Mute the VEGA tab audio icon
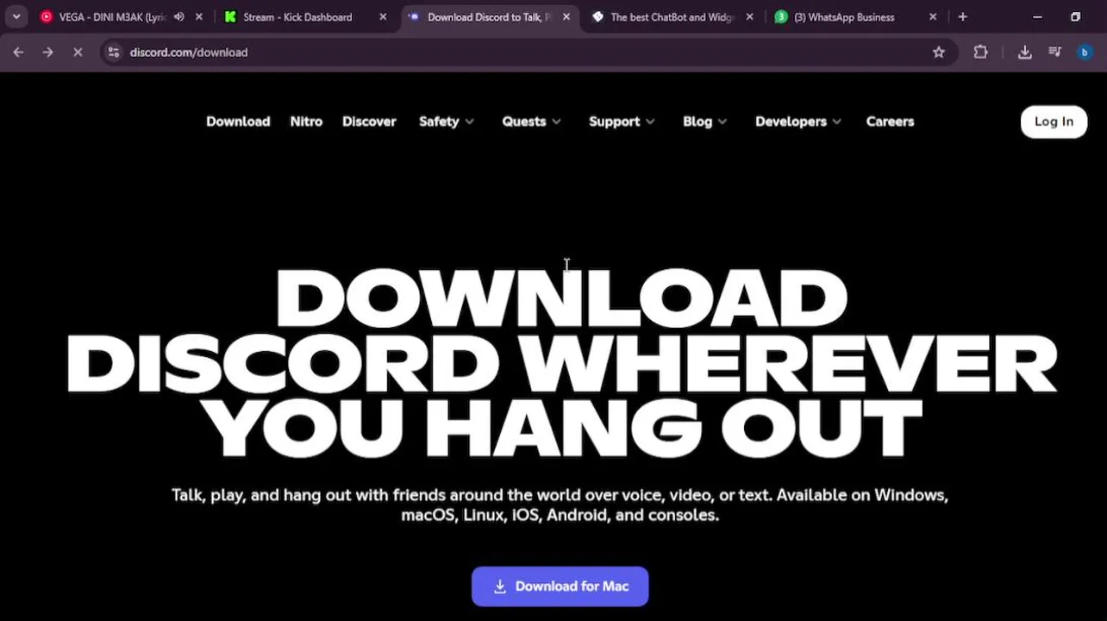Image resolution: width=1107 pixels, height=621 pixels. coord(178,16)
